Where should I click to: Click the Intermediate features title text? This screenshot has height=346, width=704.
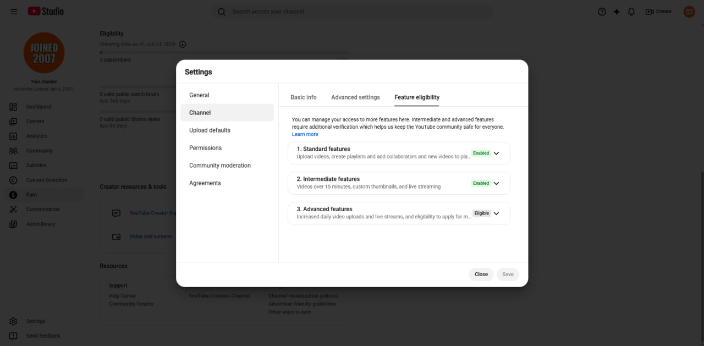tap(328, 179)
